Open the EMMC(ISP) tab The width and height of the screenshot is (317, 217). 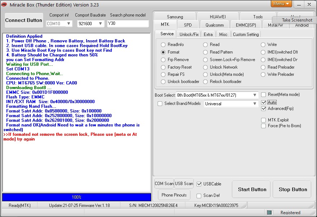(x=246, y=25)
